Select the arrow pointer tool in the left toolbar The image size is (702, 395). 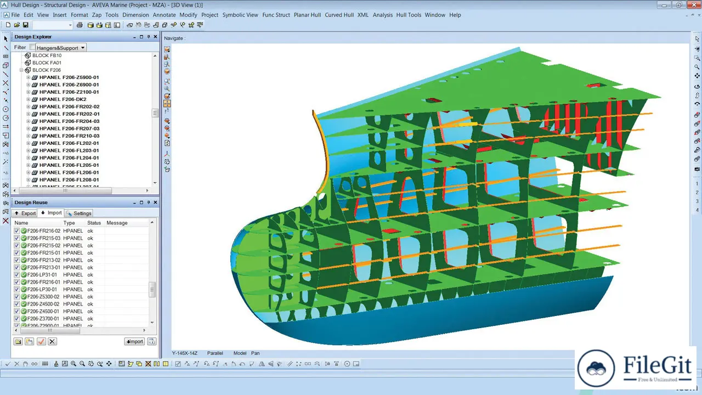(x=6, y=39)
